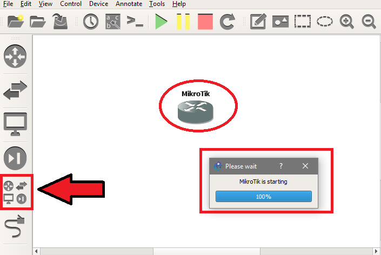
Task: Select the Draw an ellipse tool
Action: click(x=325, y=22)
